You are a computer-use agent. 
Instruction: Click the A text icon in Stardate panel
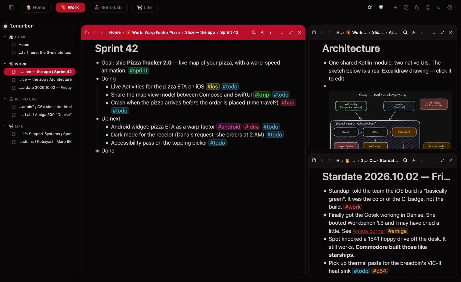(414, 160)
